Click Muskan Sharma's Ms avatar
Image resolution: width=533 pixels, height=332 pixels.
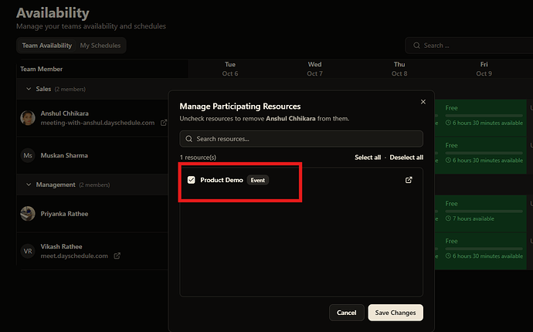point(28,155)
